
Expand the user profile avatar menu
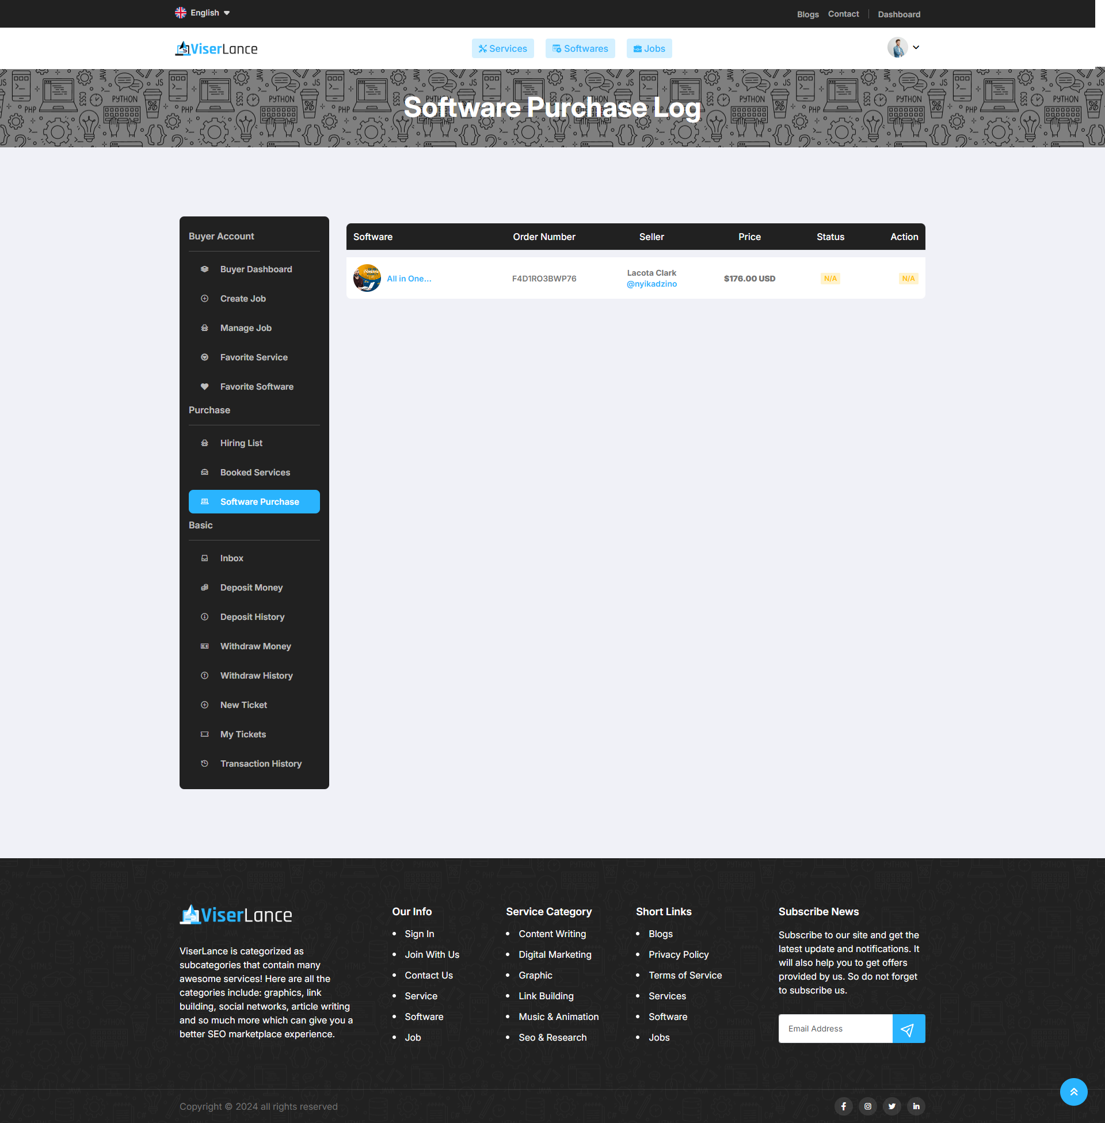pyautogui.click(x=903, y=48)
